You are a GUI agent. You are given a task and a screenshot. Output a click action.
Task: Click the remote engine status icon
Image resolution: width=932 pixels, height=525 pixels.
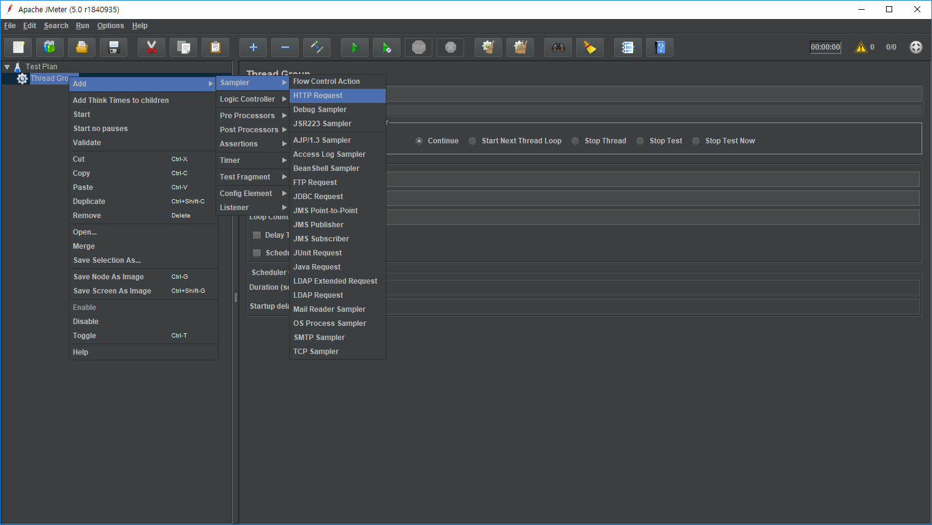point(915,47)
